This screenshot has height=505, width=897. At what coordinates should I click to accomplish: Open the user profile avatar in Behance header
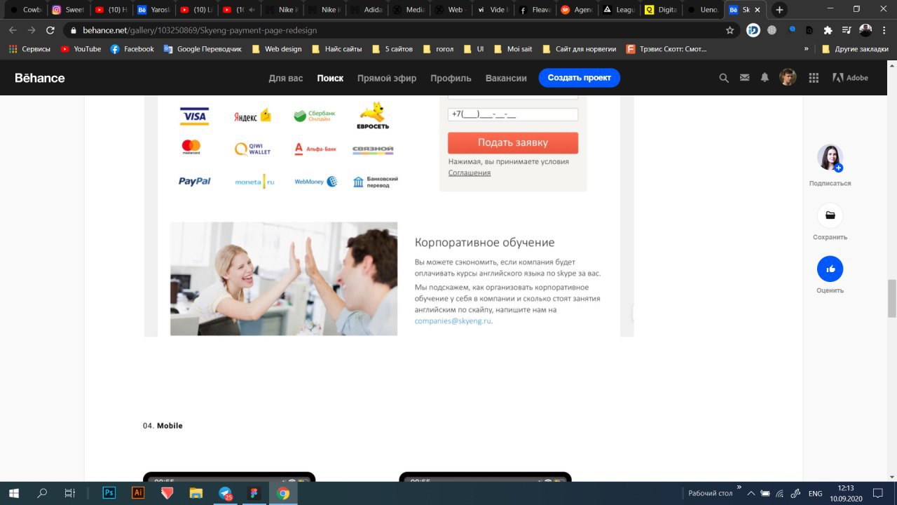pos(788,77)
